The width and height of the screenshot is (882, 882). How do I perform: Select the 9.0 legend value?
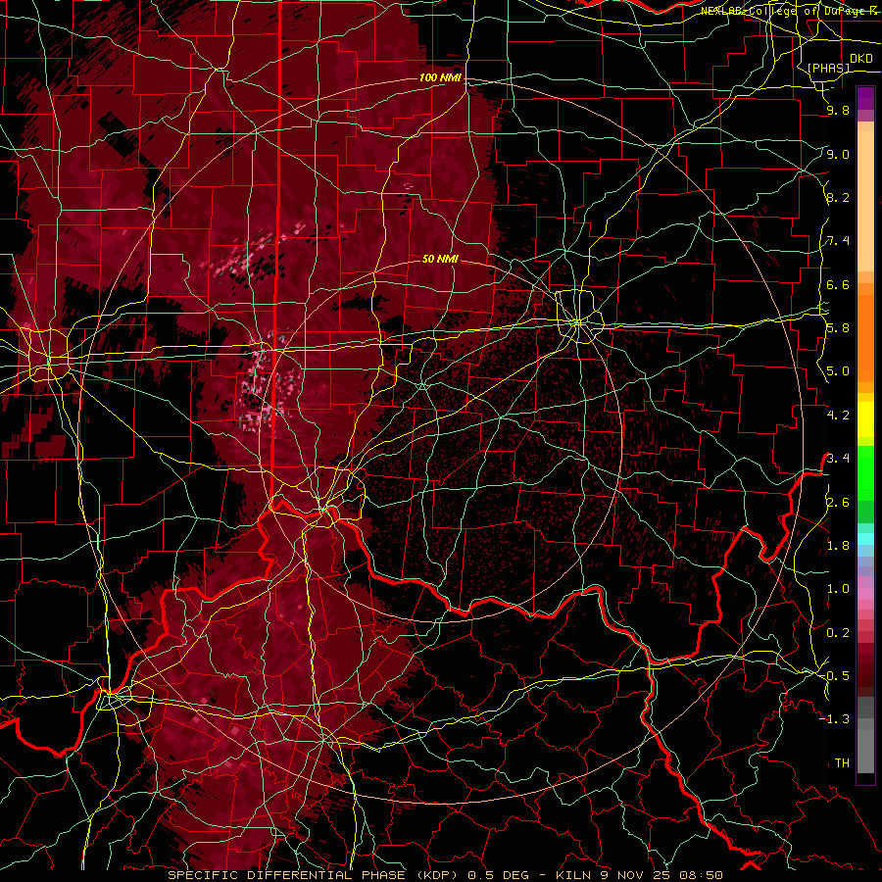pos(838,154)
